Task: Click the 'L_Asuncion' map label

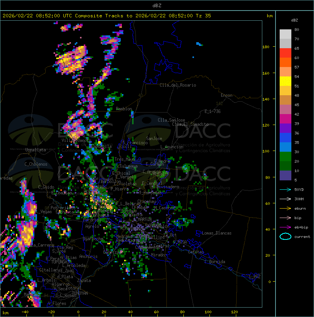Action: (x=172, y=147)
